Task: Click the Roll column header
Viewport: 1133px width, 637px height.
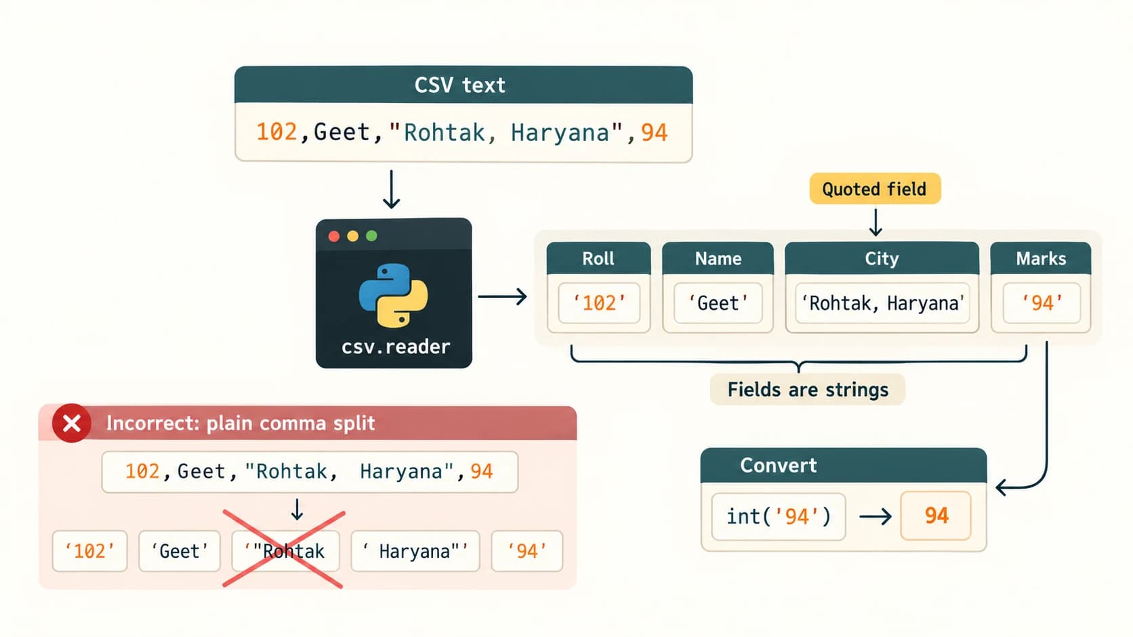Action: (x=598, y=259)
